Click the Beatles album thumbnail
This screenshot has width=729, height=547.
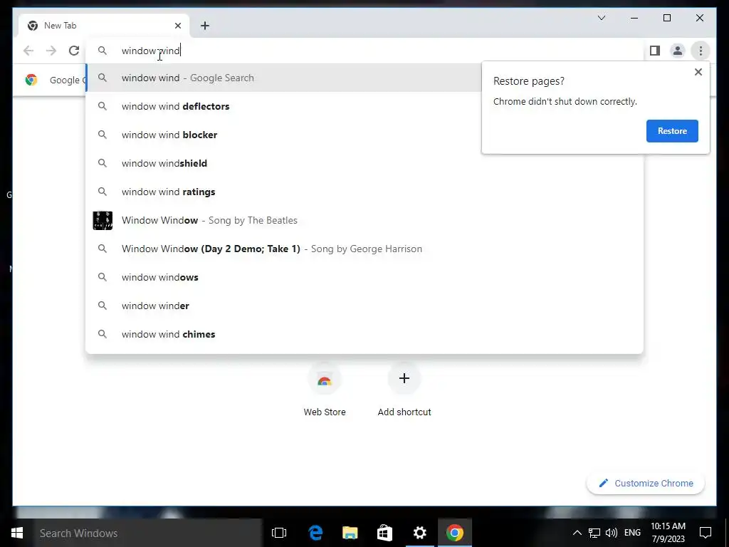tap(103, 221)
